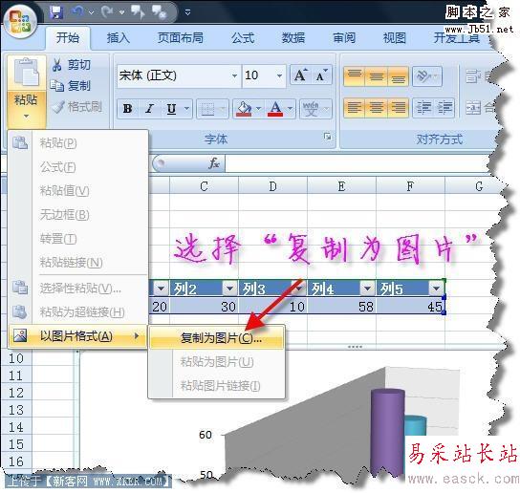Click 复制 copy button
Image resolution: width=520 pixels, height=493 pixels.
click(x=71, y=86)
